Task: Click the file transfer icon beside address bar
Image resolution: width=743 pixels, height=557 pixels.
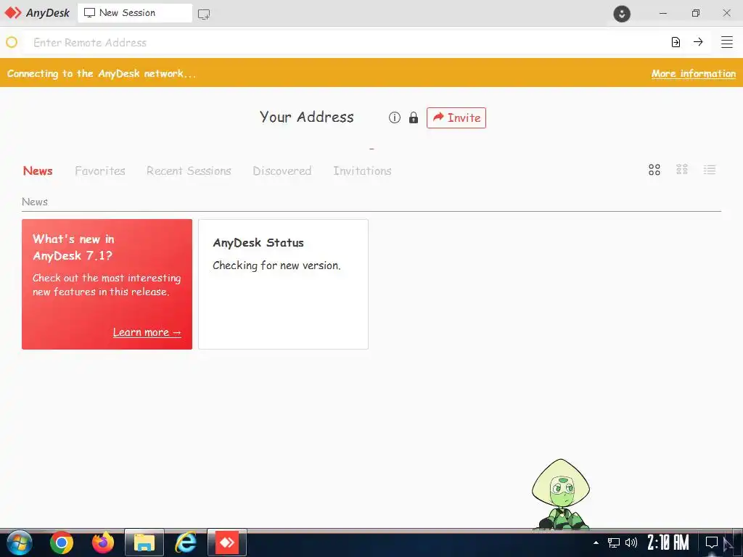Action: 676,42
